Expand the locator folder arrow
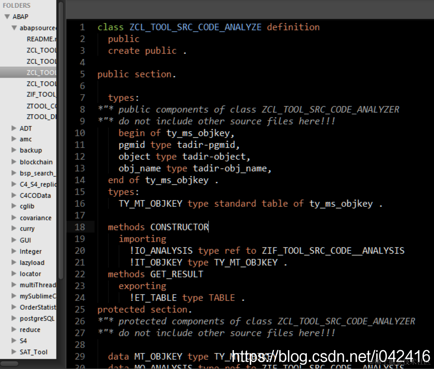The image size is (434, 369). [14, 274]
